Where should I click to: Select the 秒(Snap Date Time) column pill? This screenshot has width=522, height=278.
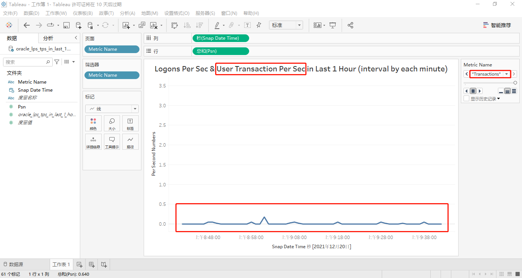coord(220,38)
